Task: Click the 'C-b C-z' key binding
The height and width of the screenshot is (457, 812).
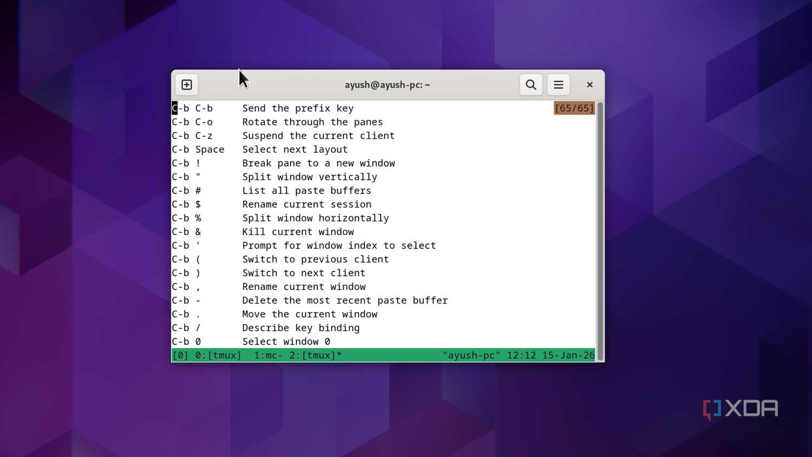Action: [x=192, y=135]
